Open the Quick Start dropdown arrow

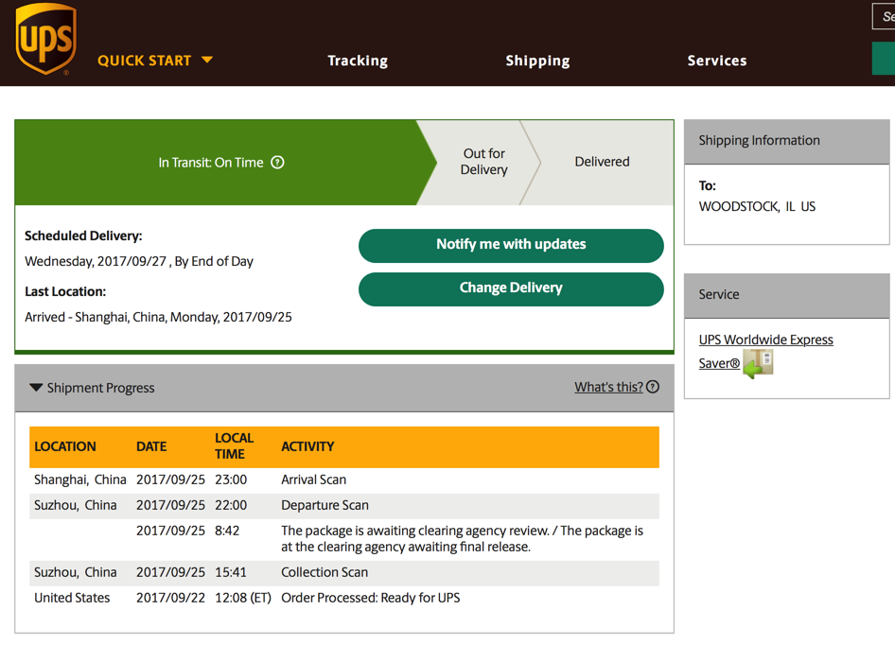tap(207, 60)
